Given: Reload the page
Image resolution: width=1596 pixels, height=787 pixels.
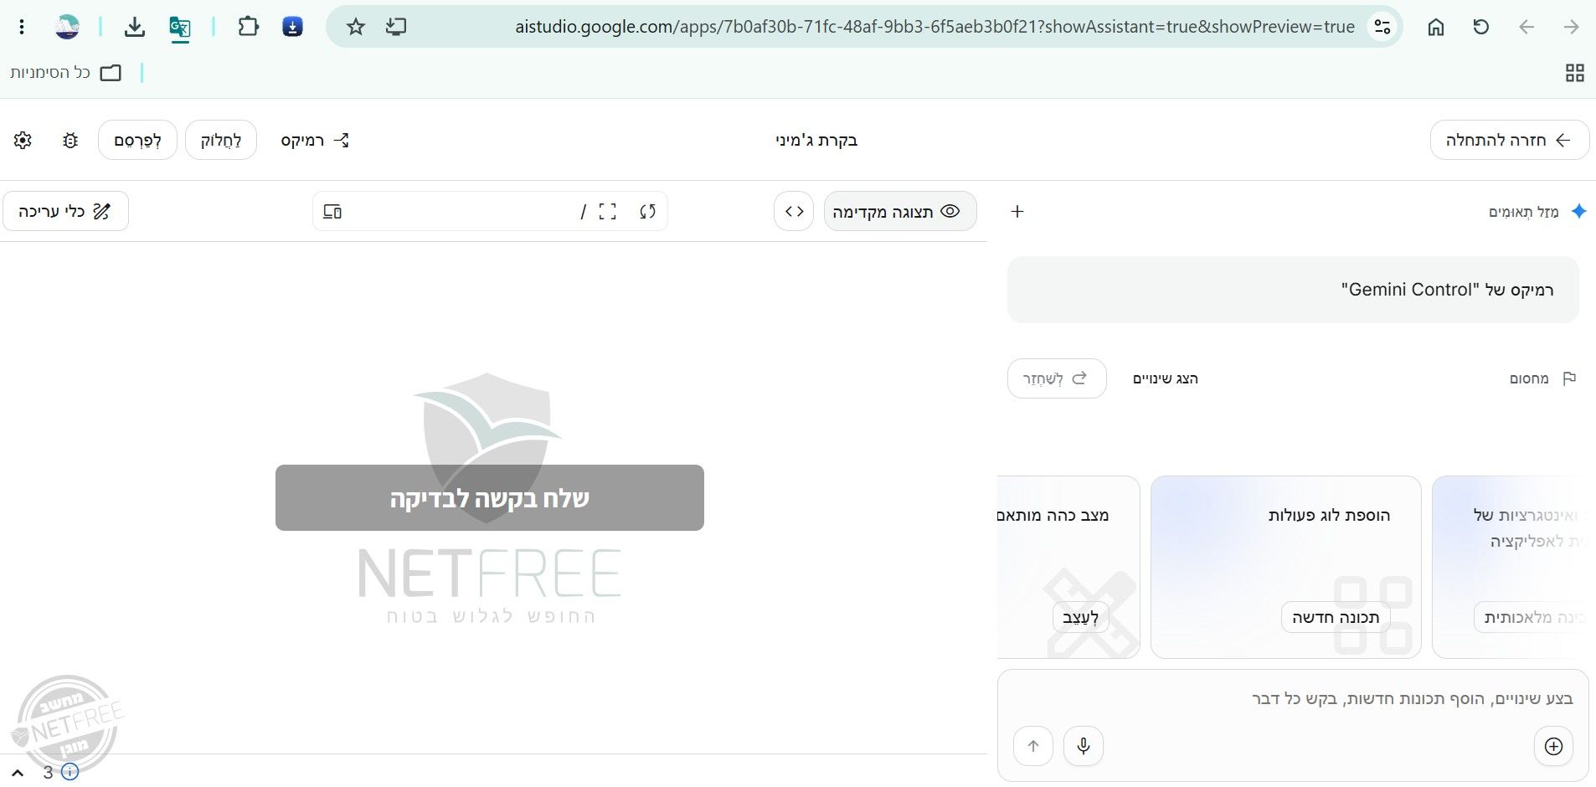Looking at the screenshot, I should [1481, 27].
